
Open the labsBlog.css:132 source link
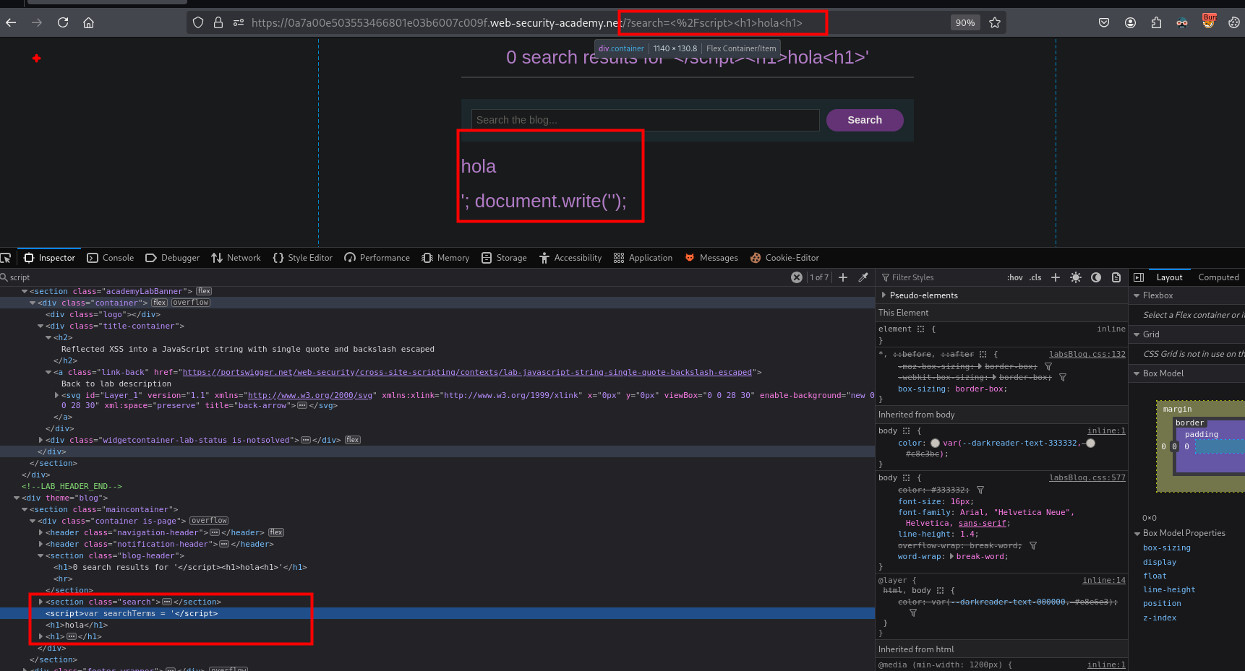[1087, 354]
